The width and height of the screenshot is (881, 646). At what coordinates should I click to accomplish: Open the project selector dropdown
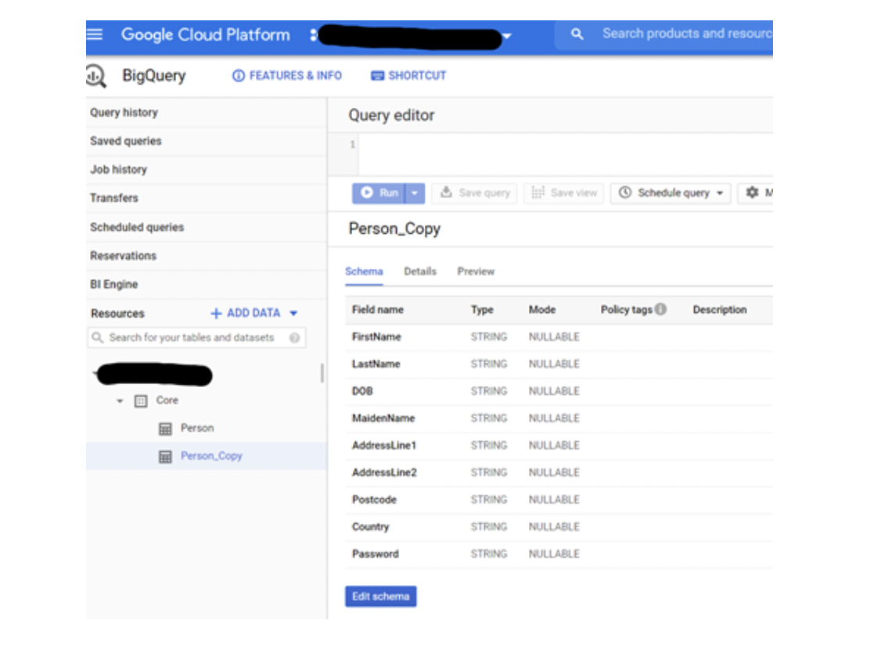point(507,36)
